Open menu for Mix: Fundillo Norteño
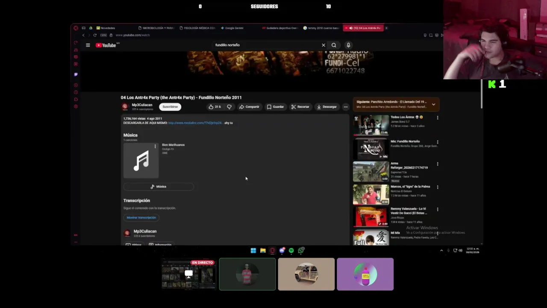Viewport: 547px width, 308px height. tap(437, 142)
